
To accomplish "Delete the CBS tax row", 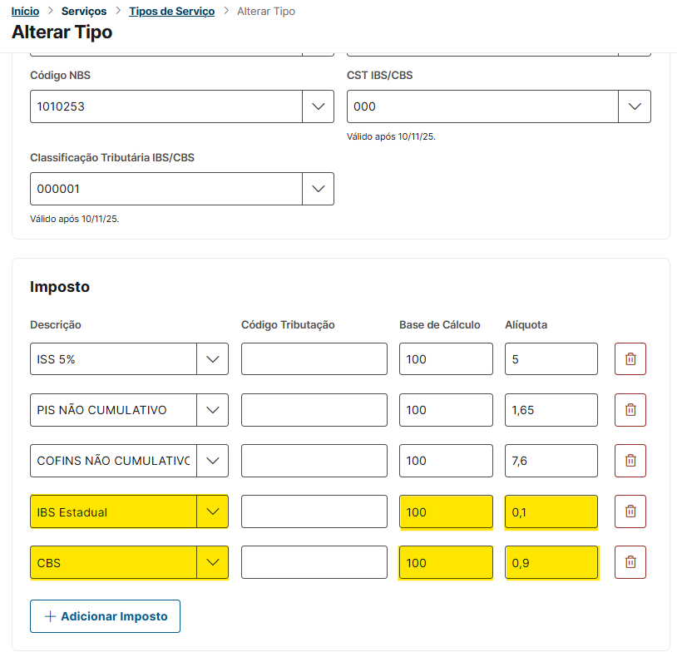I will pos(630,562).
